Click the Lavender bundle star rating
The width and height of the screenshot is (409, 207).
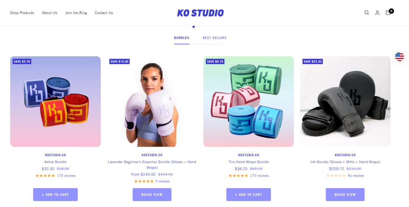pos(144,181)
